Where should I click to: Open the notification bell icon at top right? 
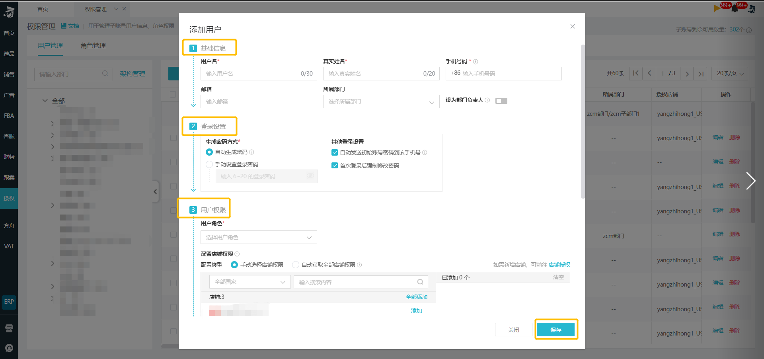pos(735,9)
